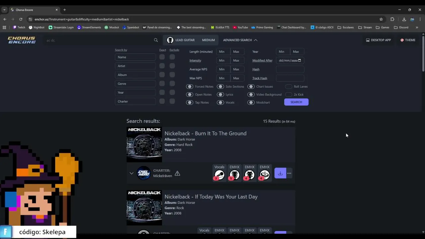This screenshot has height=239, width=425.
Task: Click the Lead Guitar instrument selector label
Action: 185,40
